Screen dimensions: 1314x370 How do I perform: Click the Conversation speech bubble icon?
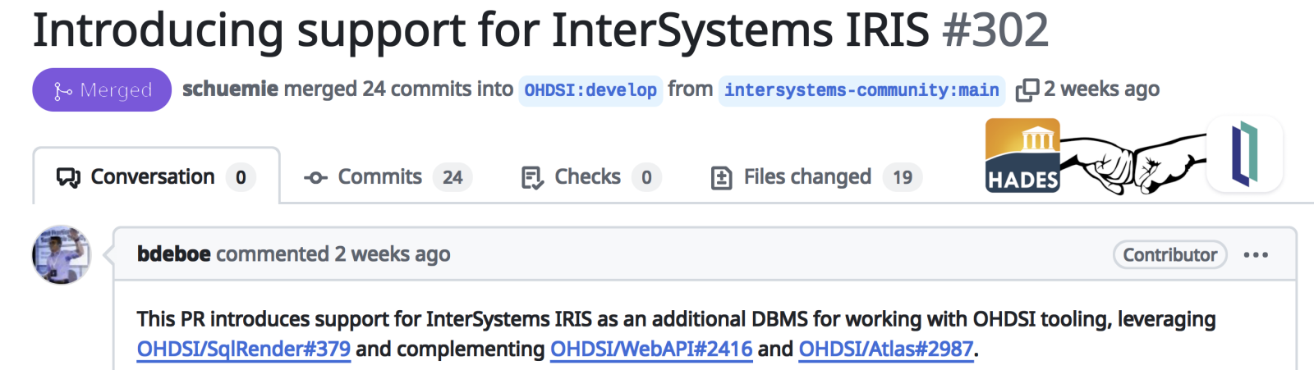[x=68, y=177]
